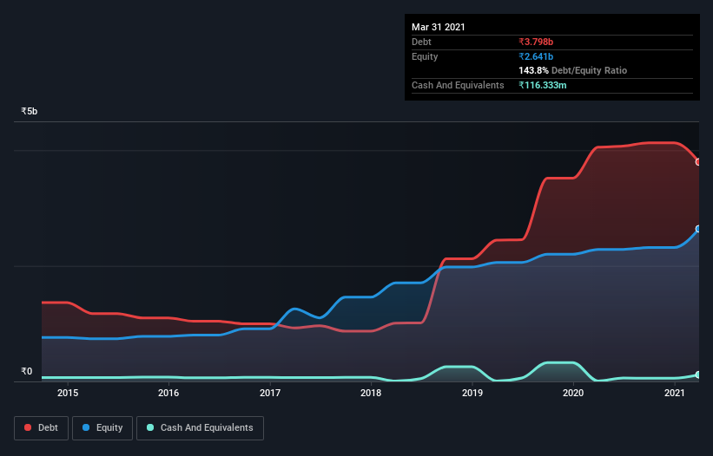Click the 2019 x-axis label

(x=472, y=393)
